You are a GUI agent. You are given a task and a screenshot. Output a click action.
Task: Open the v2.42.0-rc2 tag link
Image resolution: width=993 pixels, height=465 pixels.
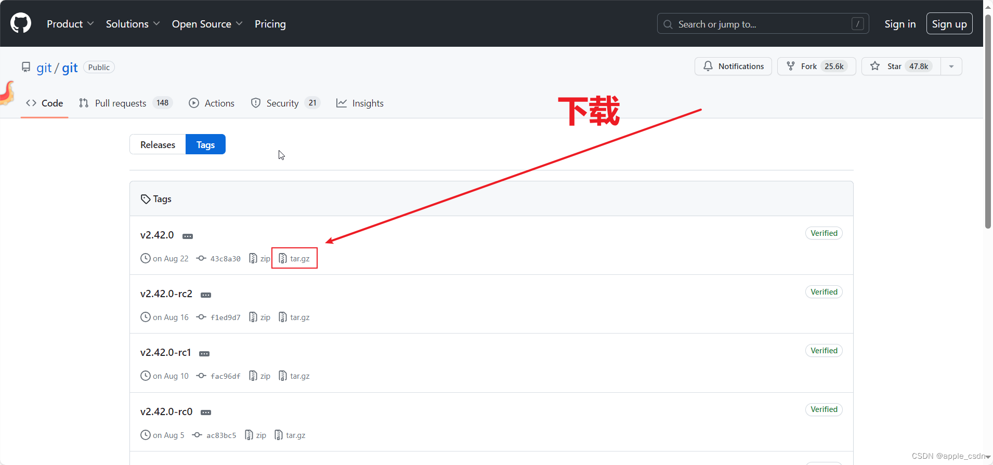click(x=166, y=294)
